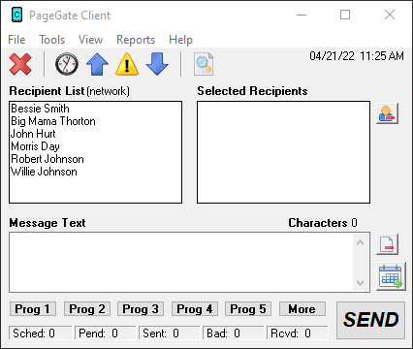This screenshot has height=349, width=413.
Task: Click the Prog 3 button
Action: pos(141,309)
